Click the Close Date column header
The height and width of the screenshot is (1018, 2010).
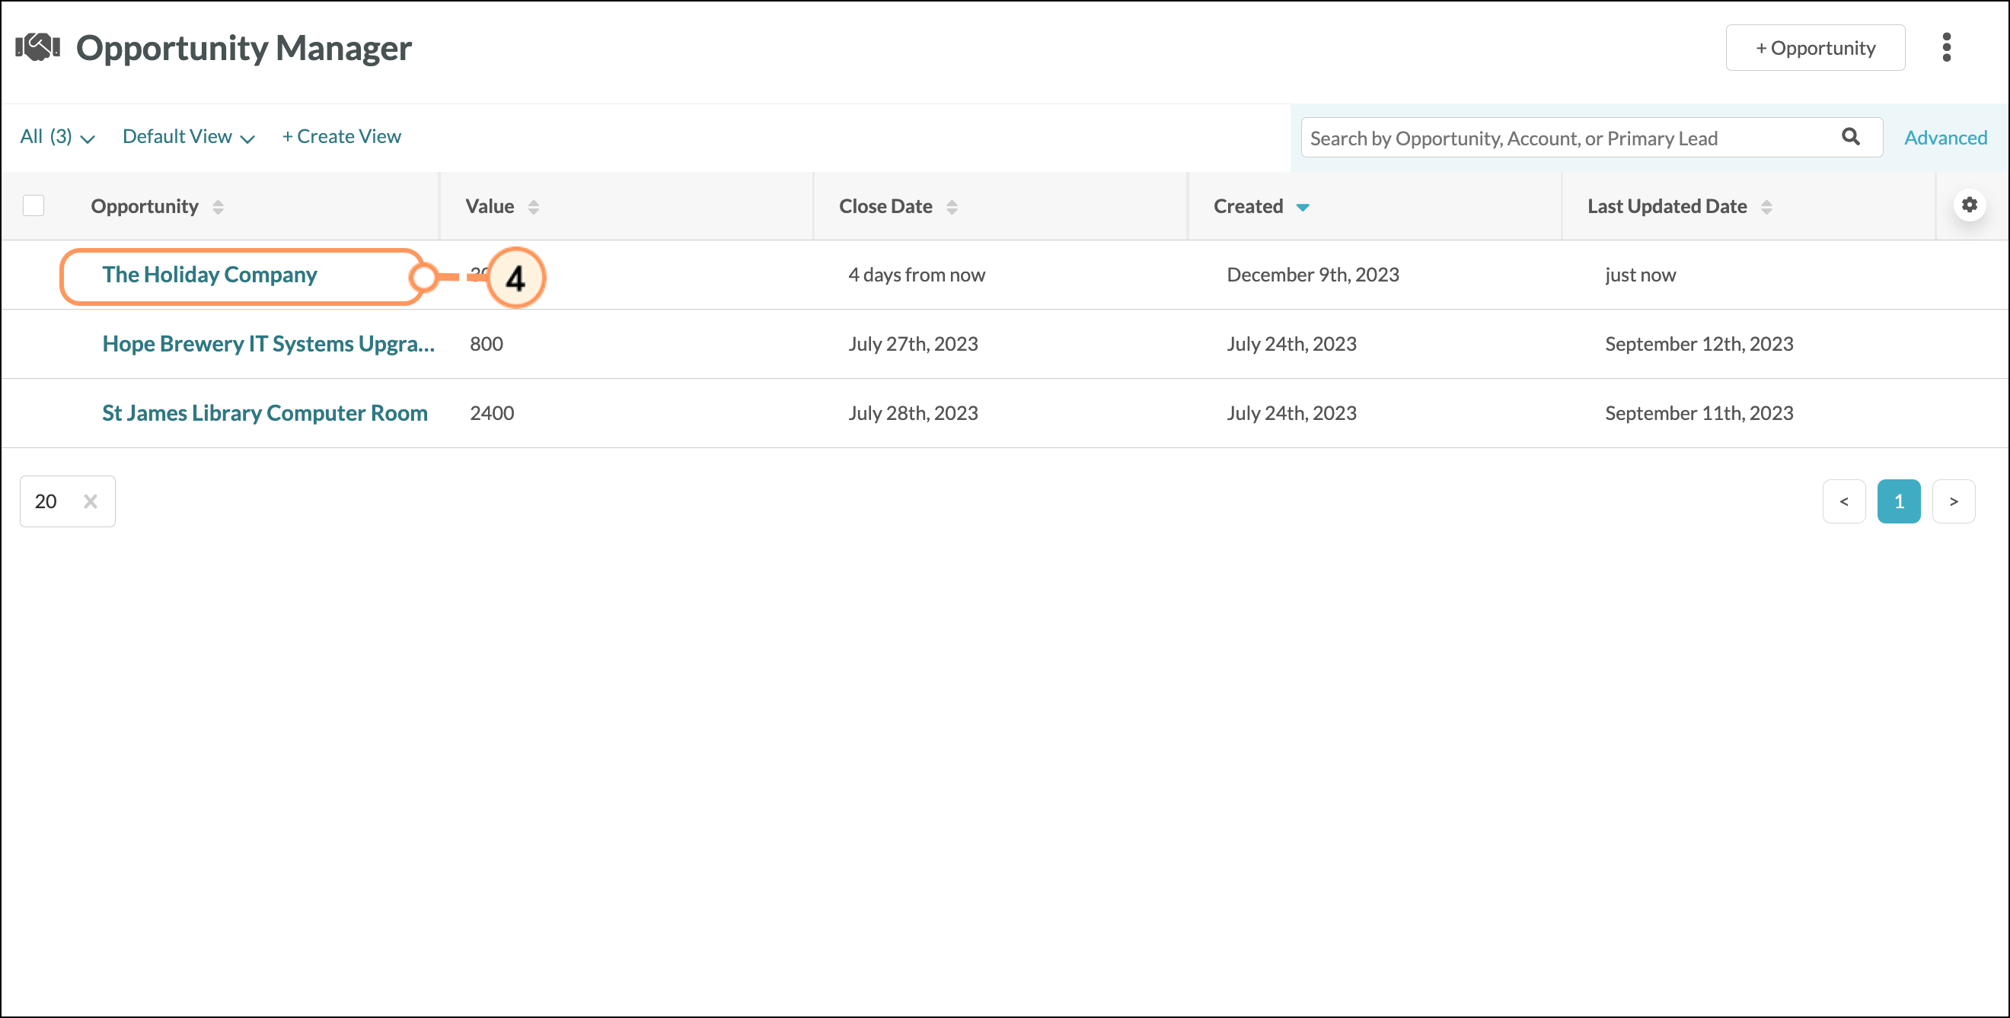click(885, 206)
